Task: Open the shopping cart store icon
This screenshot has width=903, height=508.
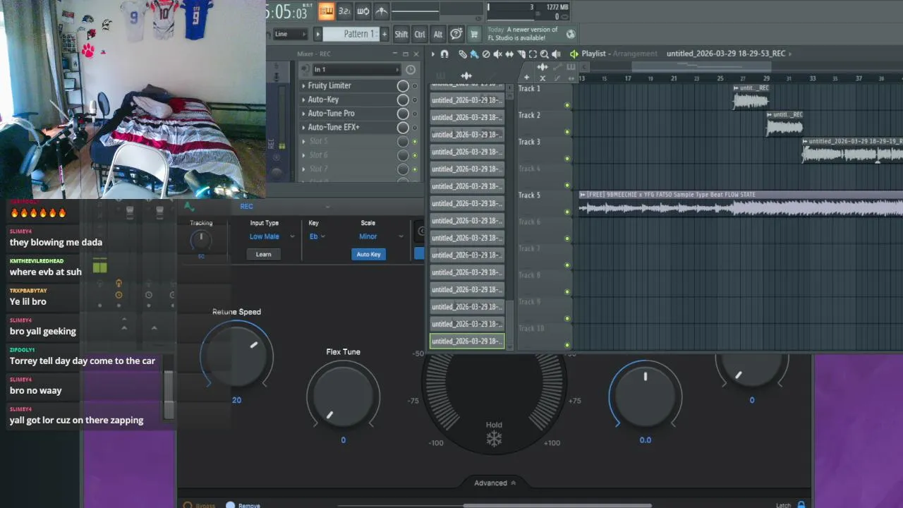Action: [474, 34]
